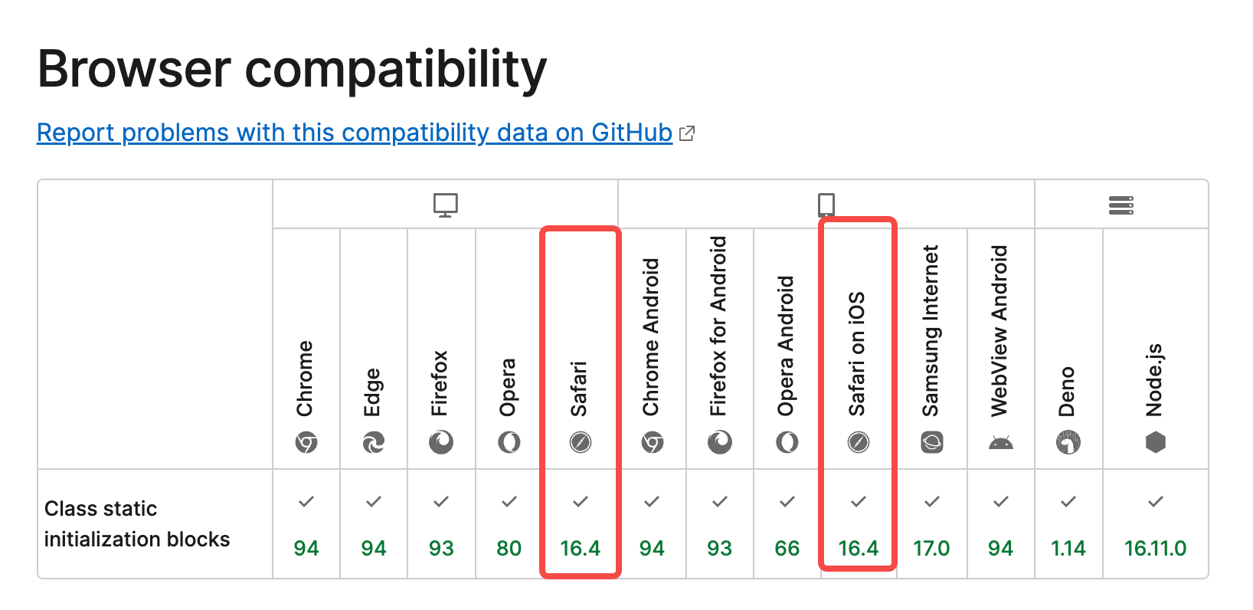This screenshot has width=1253, height=610.
Task: Expand Safari on iOS 16.4 cell
Action: [859, 524]
